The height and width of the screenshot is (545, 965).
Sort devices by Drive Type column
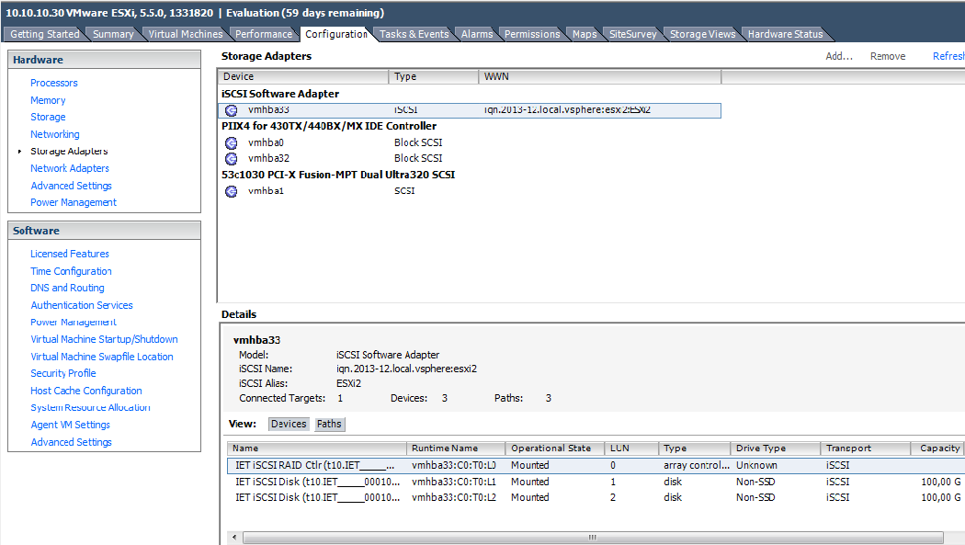[776, 448]
